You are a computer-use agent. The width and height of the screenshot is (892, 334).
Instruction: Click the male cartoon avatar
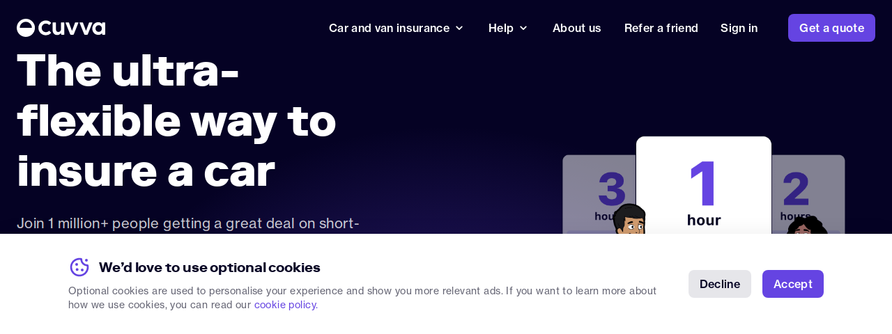coord(630,219)
